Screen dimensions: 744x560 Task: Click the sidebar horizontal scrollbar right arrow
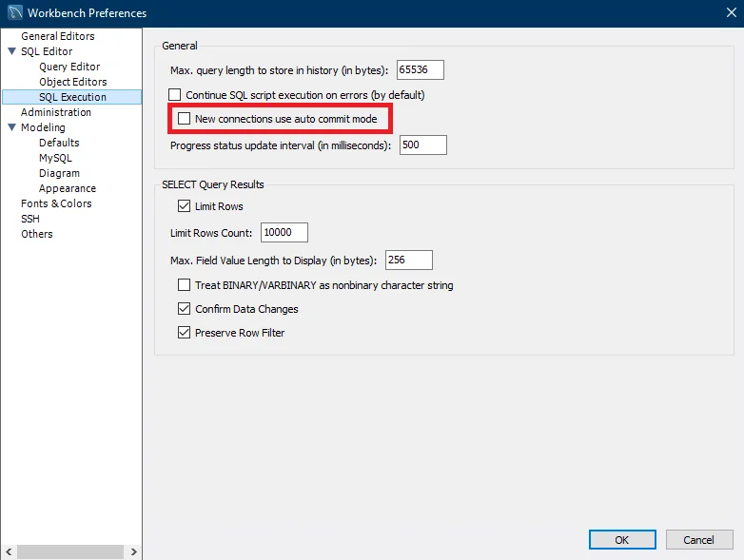pos(134,551)
